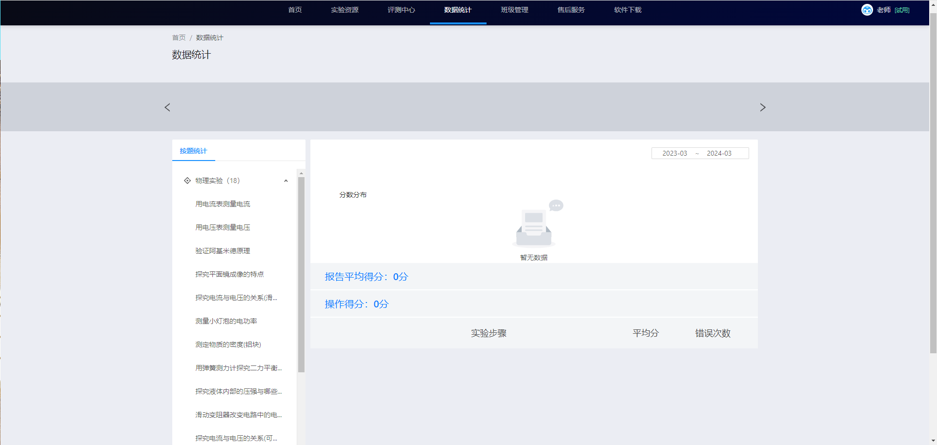Click the 首页 breadcrumb link
Image resolution: width=937 pixels, height=445 pixels.
pos(179,38)
